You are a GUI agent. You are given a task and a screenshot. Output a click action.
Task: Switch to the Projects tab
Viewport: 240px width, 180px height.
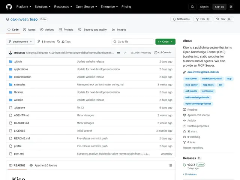click(x=66, y=30)
